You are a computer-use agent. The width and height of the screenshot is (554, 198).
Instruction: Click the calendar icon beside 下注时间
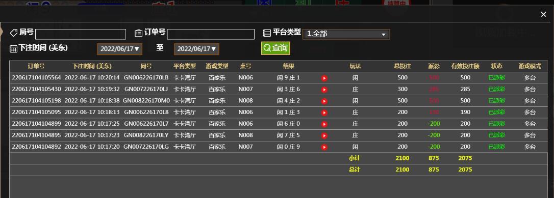click(13, 49)
